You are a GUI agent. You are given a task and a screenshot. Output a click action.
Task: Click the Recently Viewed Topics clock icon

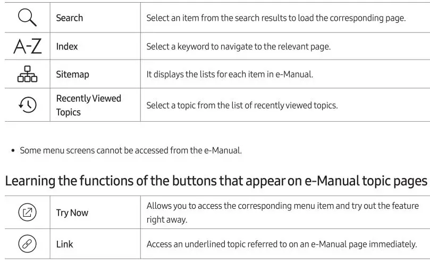[28, 105]
